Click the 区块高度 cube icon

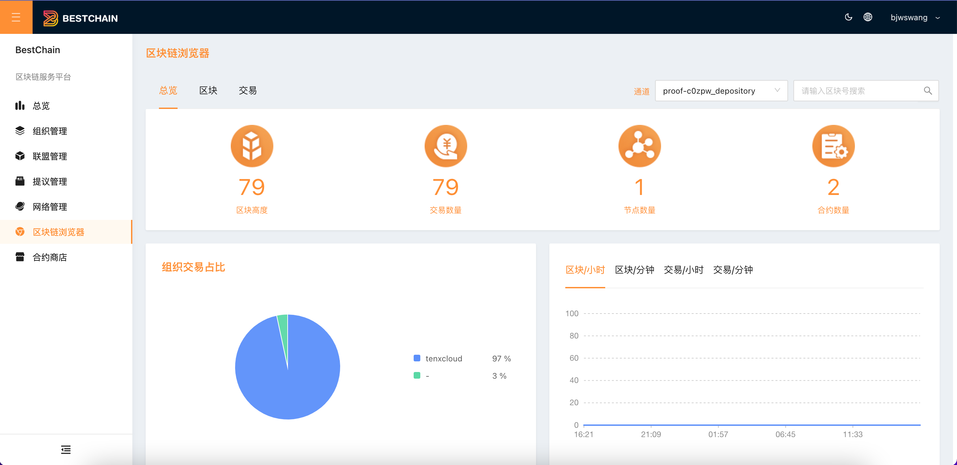(252, 146)
